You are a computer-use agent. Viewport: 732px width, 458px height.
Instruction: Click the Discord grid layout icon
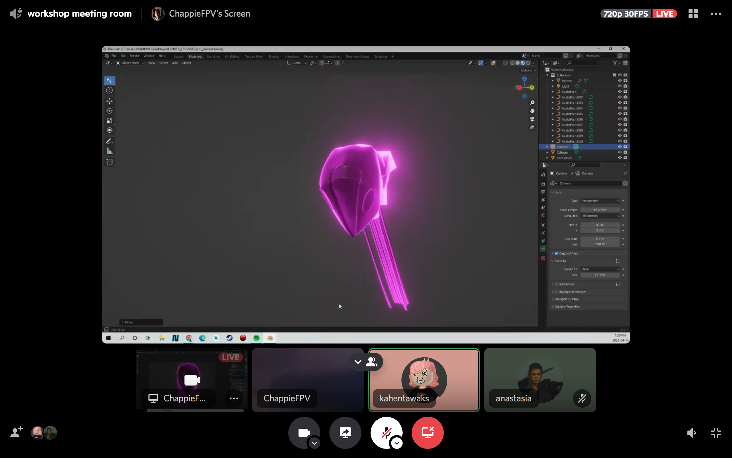click(693, 14)
